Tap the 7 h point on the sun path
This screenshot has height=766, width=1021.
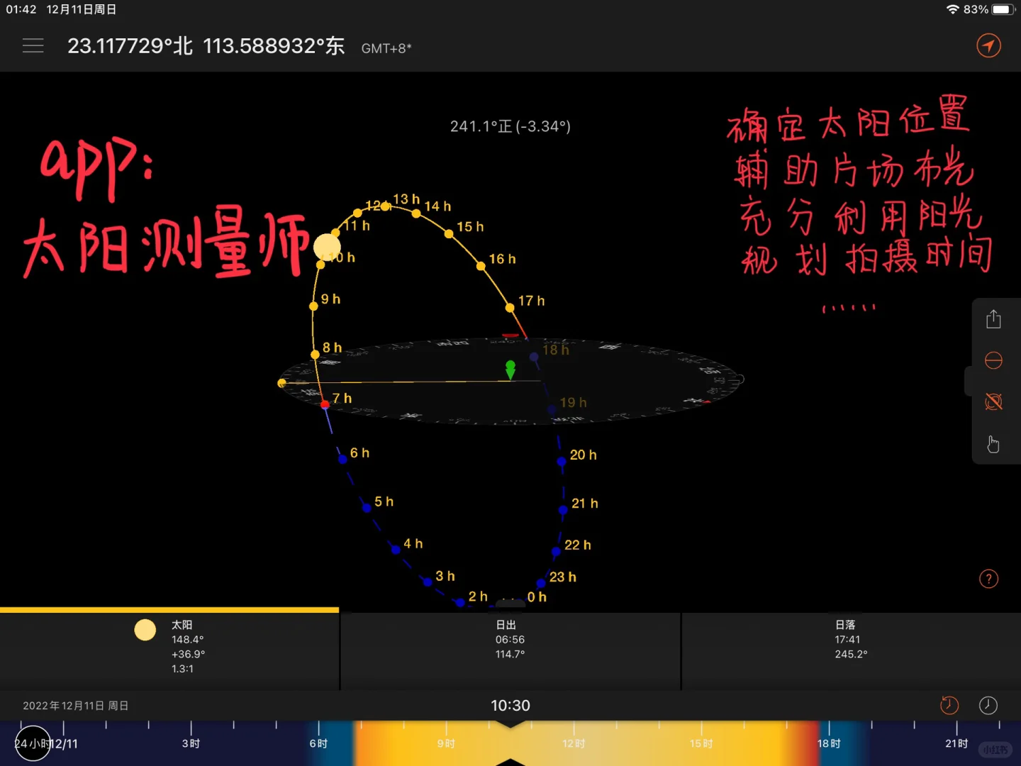click(x=324, y=403)
